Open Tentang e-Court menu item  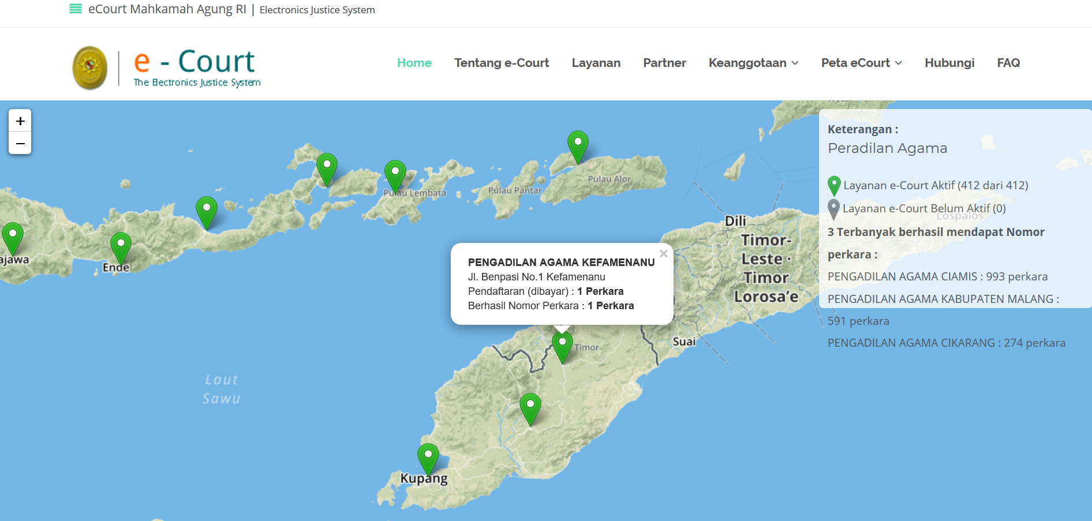[x=502, y=63]
